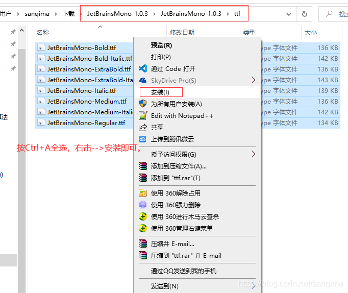Click WinRAR icon beside 添加到压缩文件(A)...

143,166
